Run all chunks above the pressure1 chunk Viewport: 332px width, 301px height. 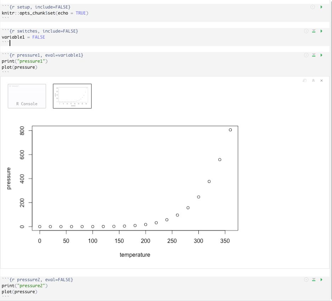(x=314, y=55)
